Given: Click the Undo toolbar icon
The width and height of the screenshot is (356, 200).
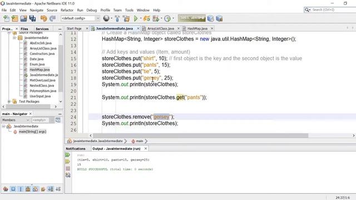Looking at the screenshot, I should coord(43,18).
